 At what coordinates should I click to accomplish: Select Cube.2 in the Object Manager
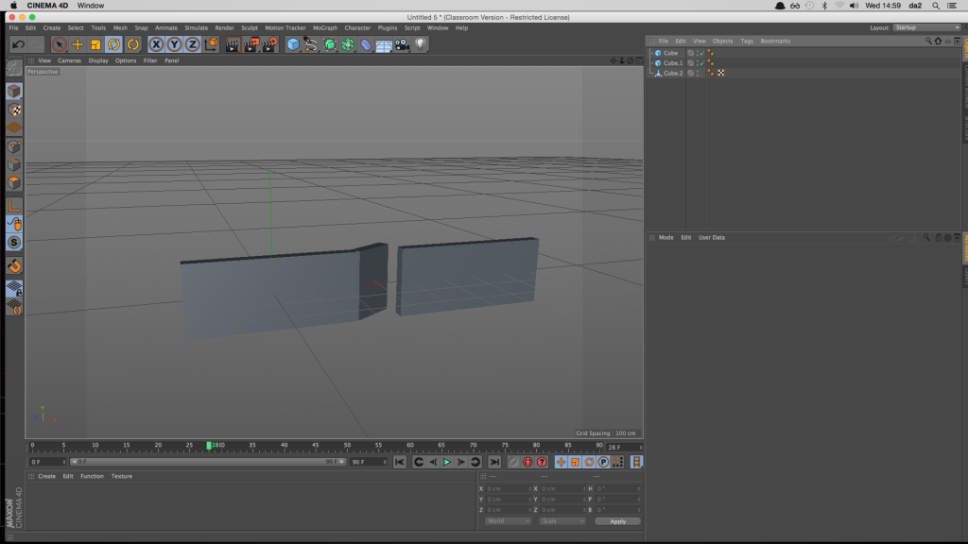671,73
